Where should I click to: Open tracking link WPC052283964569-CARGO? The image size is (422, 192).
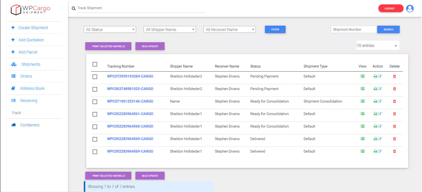pyautogui.click(x=130, y=139)
